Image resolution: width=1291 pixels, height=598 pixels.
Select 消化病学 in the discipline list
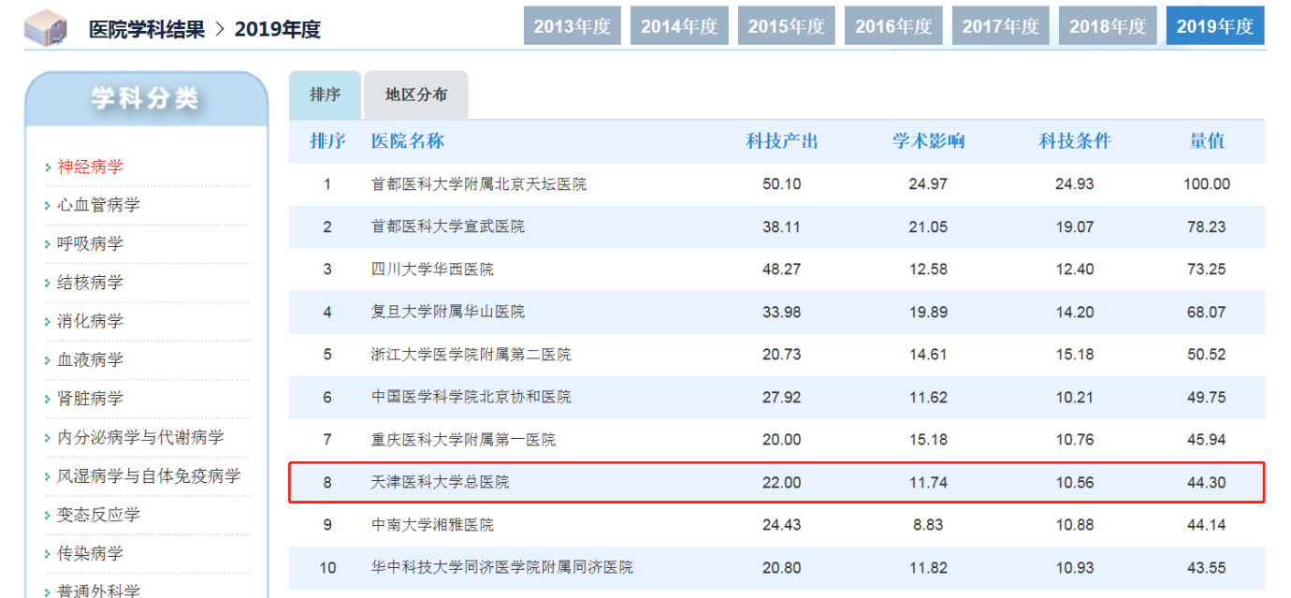click(90, 321)
